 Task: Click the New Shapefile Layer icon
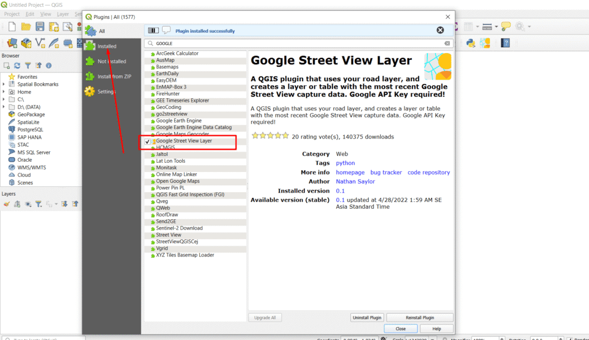click(40, 43)
